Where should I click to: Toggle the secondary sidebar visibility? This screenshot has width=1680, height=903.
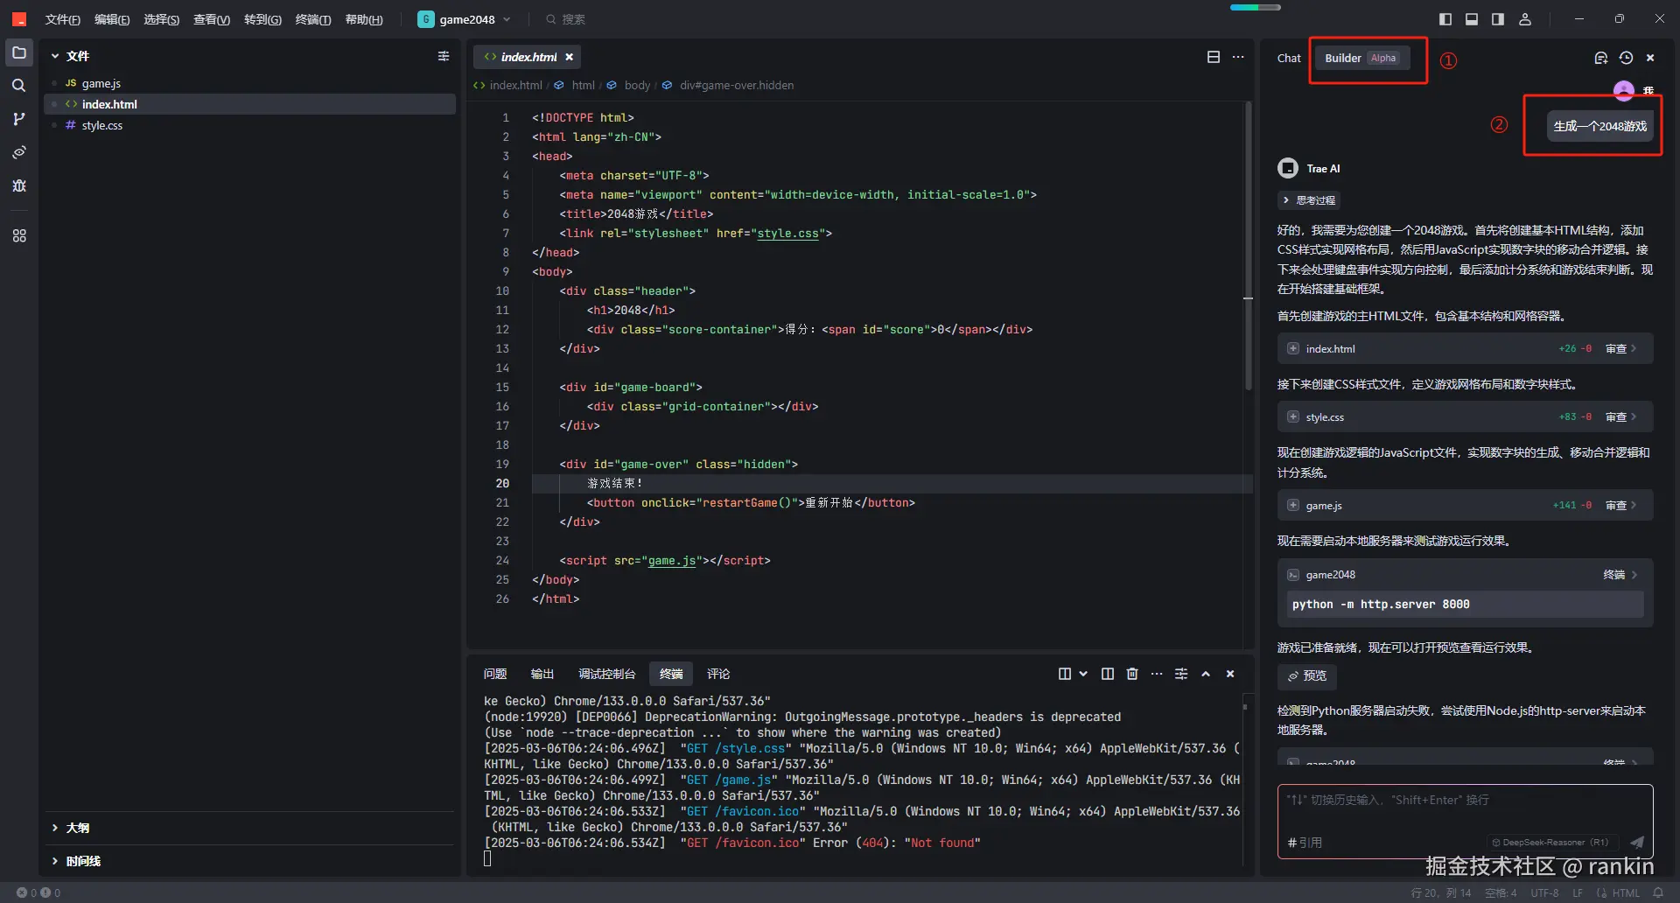tap(1498, 19)
